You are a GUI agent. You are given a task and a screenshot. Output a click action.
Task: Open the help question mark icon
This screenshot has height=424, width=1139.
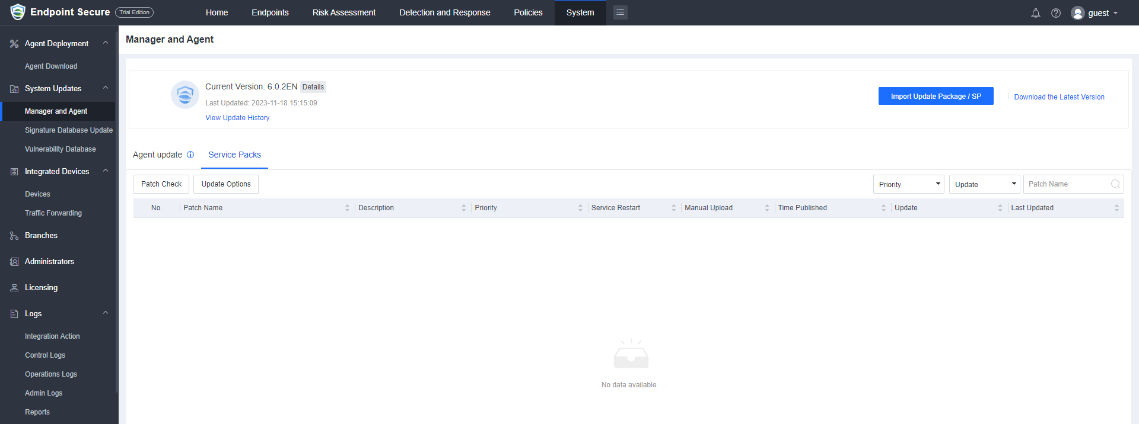(1056, 13)
